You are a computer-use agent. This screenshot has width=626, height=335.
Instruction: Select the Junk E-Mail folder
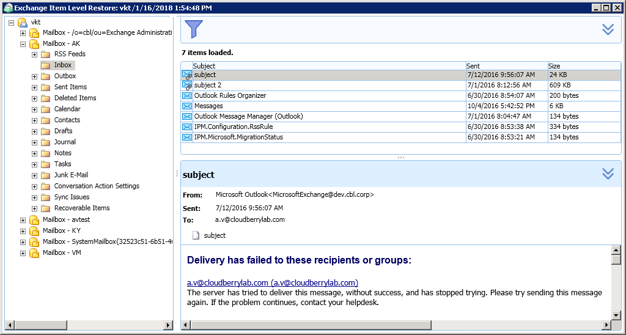71,175
